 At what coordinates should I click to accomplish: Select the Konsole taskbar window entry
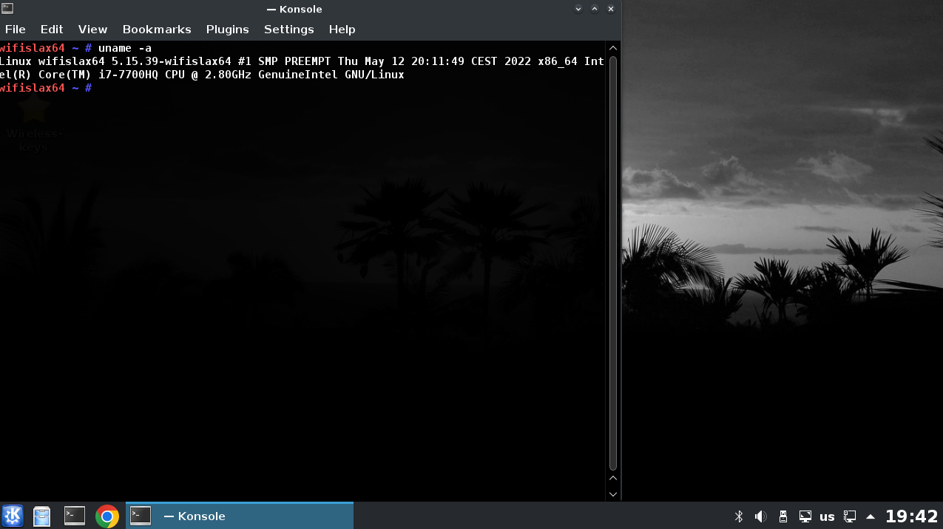(x=240, y=516)
